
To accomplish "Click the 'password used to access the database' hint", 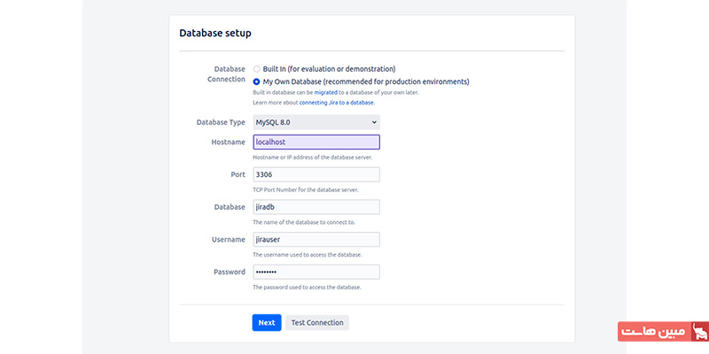I will coord(307,287).
